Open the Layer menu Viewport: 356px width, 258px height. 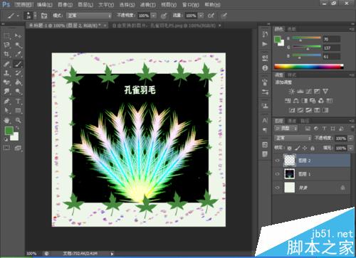[x=85, y=4]
